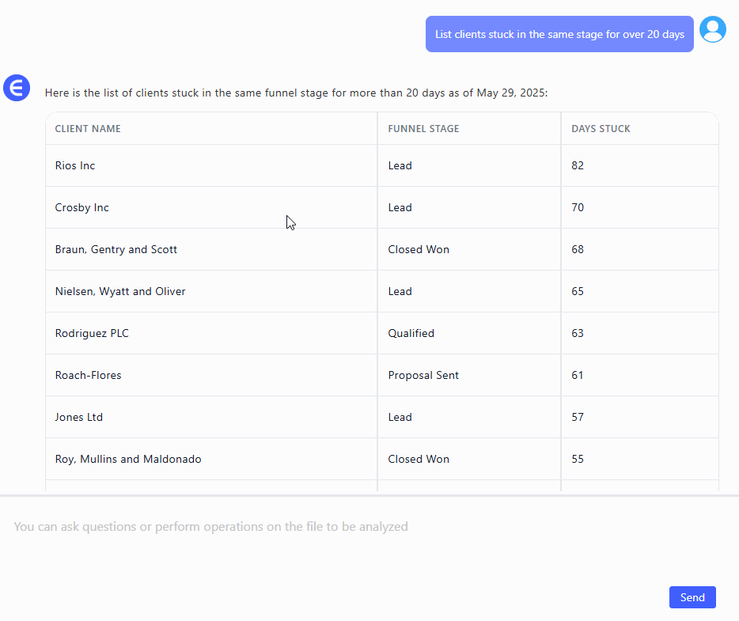
Task: Click the Qualified funnel stage cell
Action: click(x=411, y=334)
